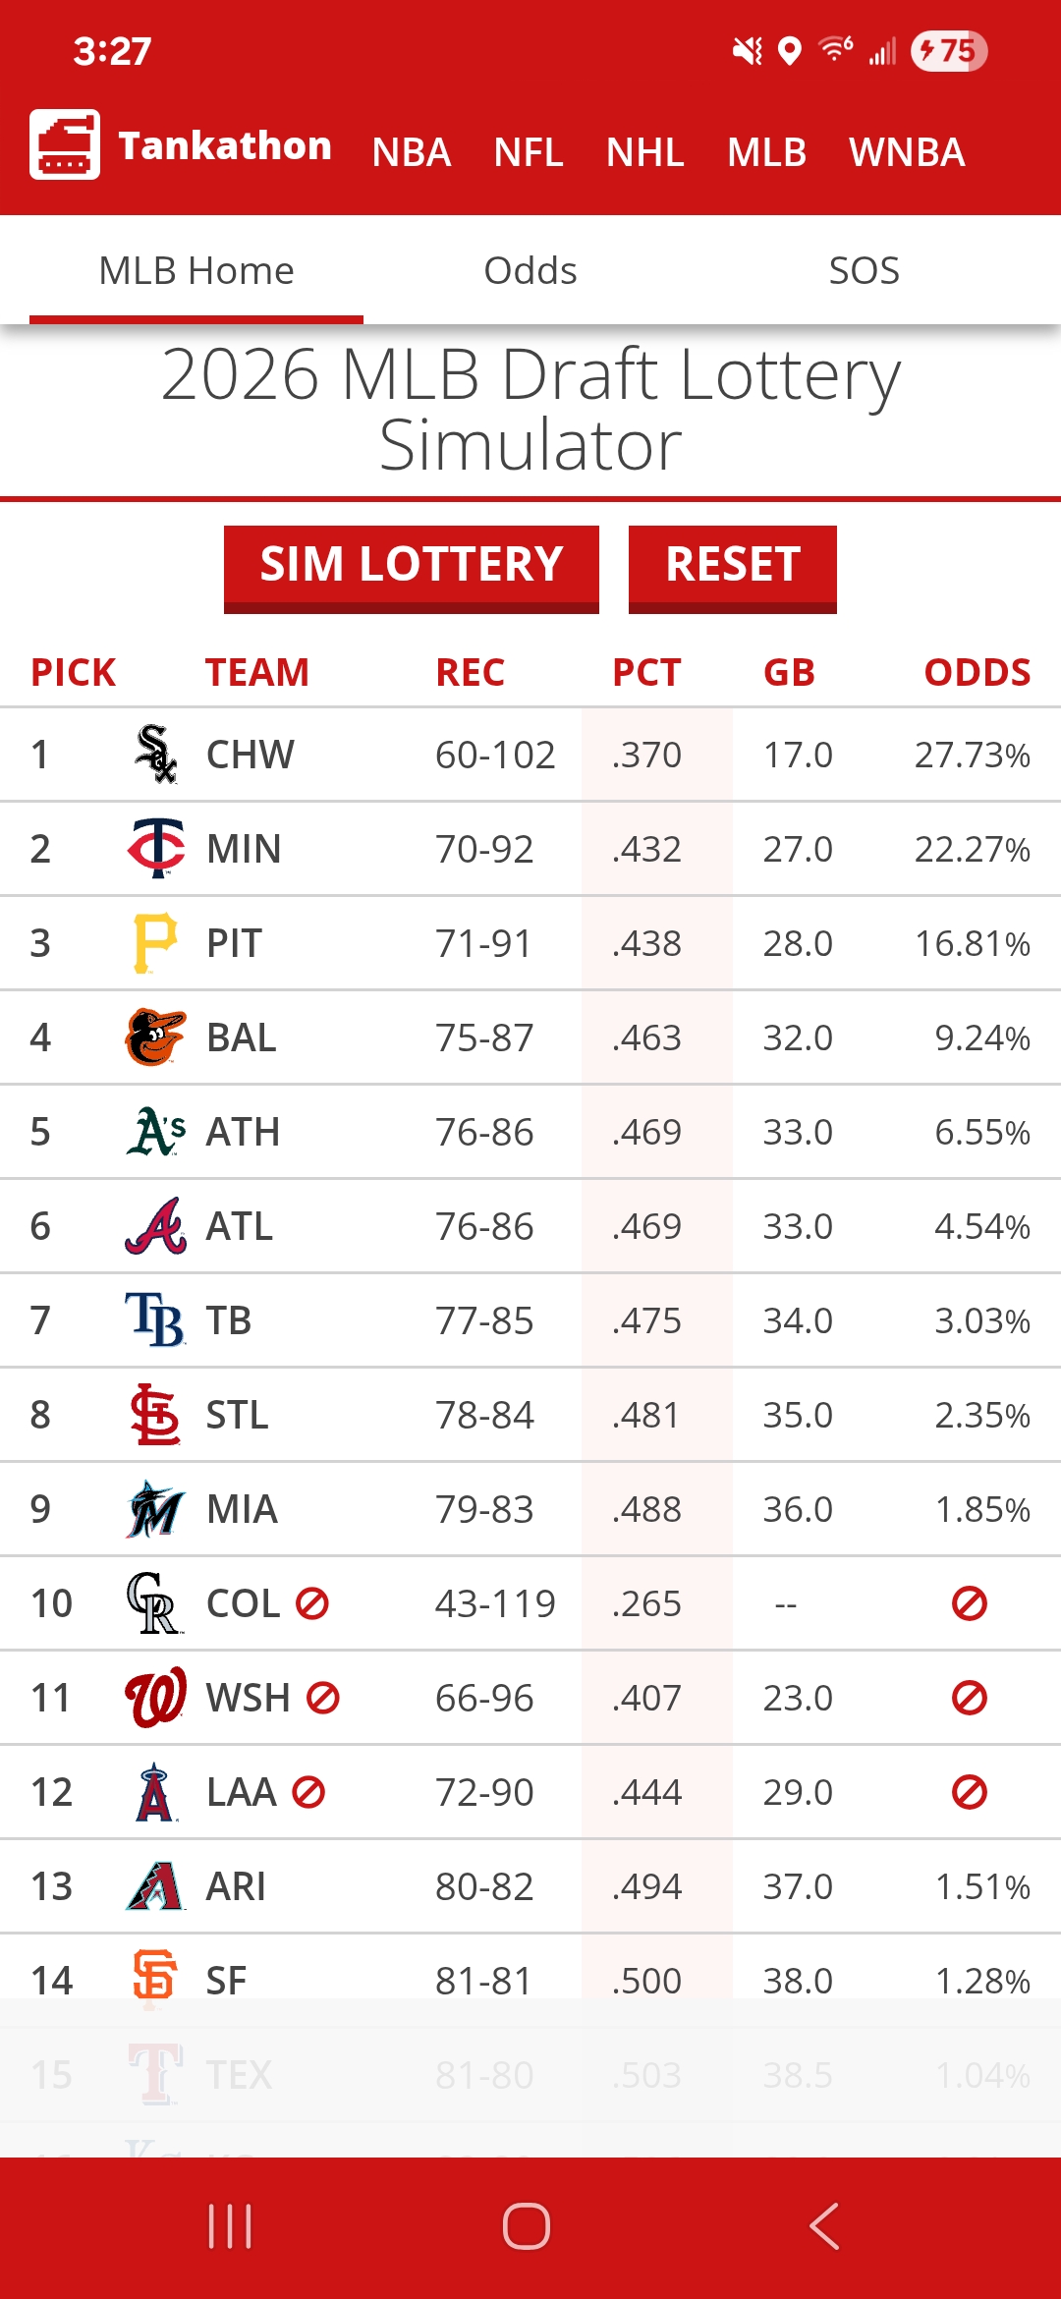Image resolution: width=1061 pixels, height=2299 pixels.
Task: Tap the White Sox team logo
Action: (x=155, y=754)
